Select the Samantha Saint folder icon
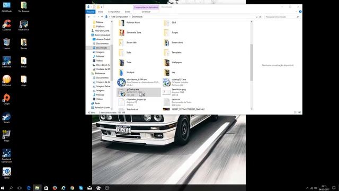 click(x=121, y=32)
